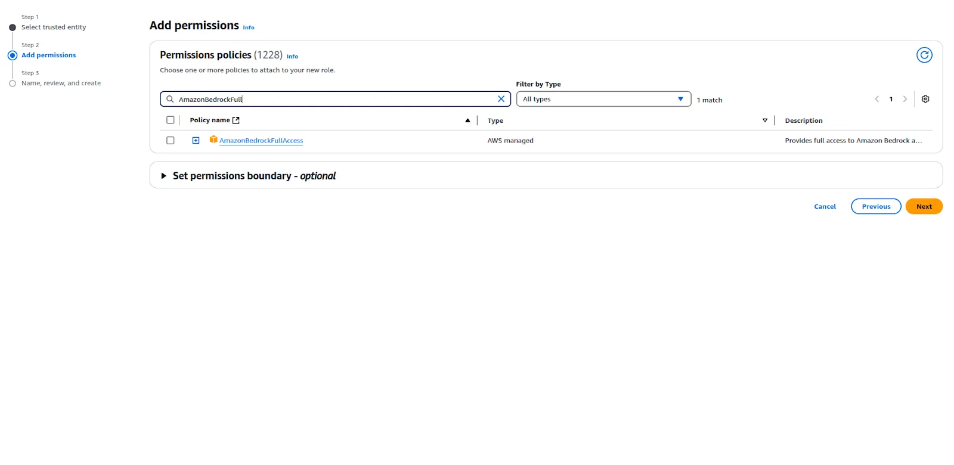This screenshot has width=954, height=465.
Task: Select Step 2 Add permissions
Action: pyautogui.click(x=49, y=55)
